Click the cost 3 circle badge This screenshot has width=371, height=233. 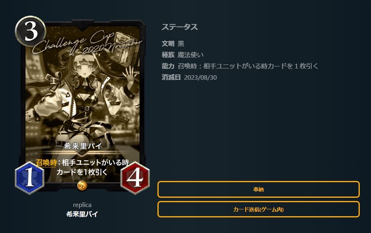30,31
